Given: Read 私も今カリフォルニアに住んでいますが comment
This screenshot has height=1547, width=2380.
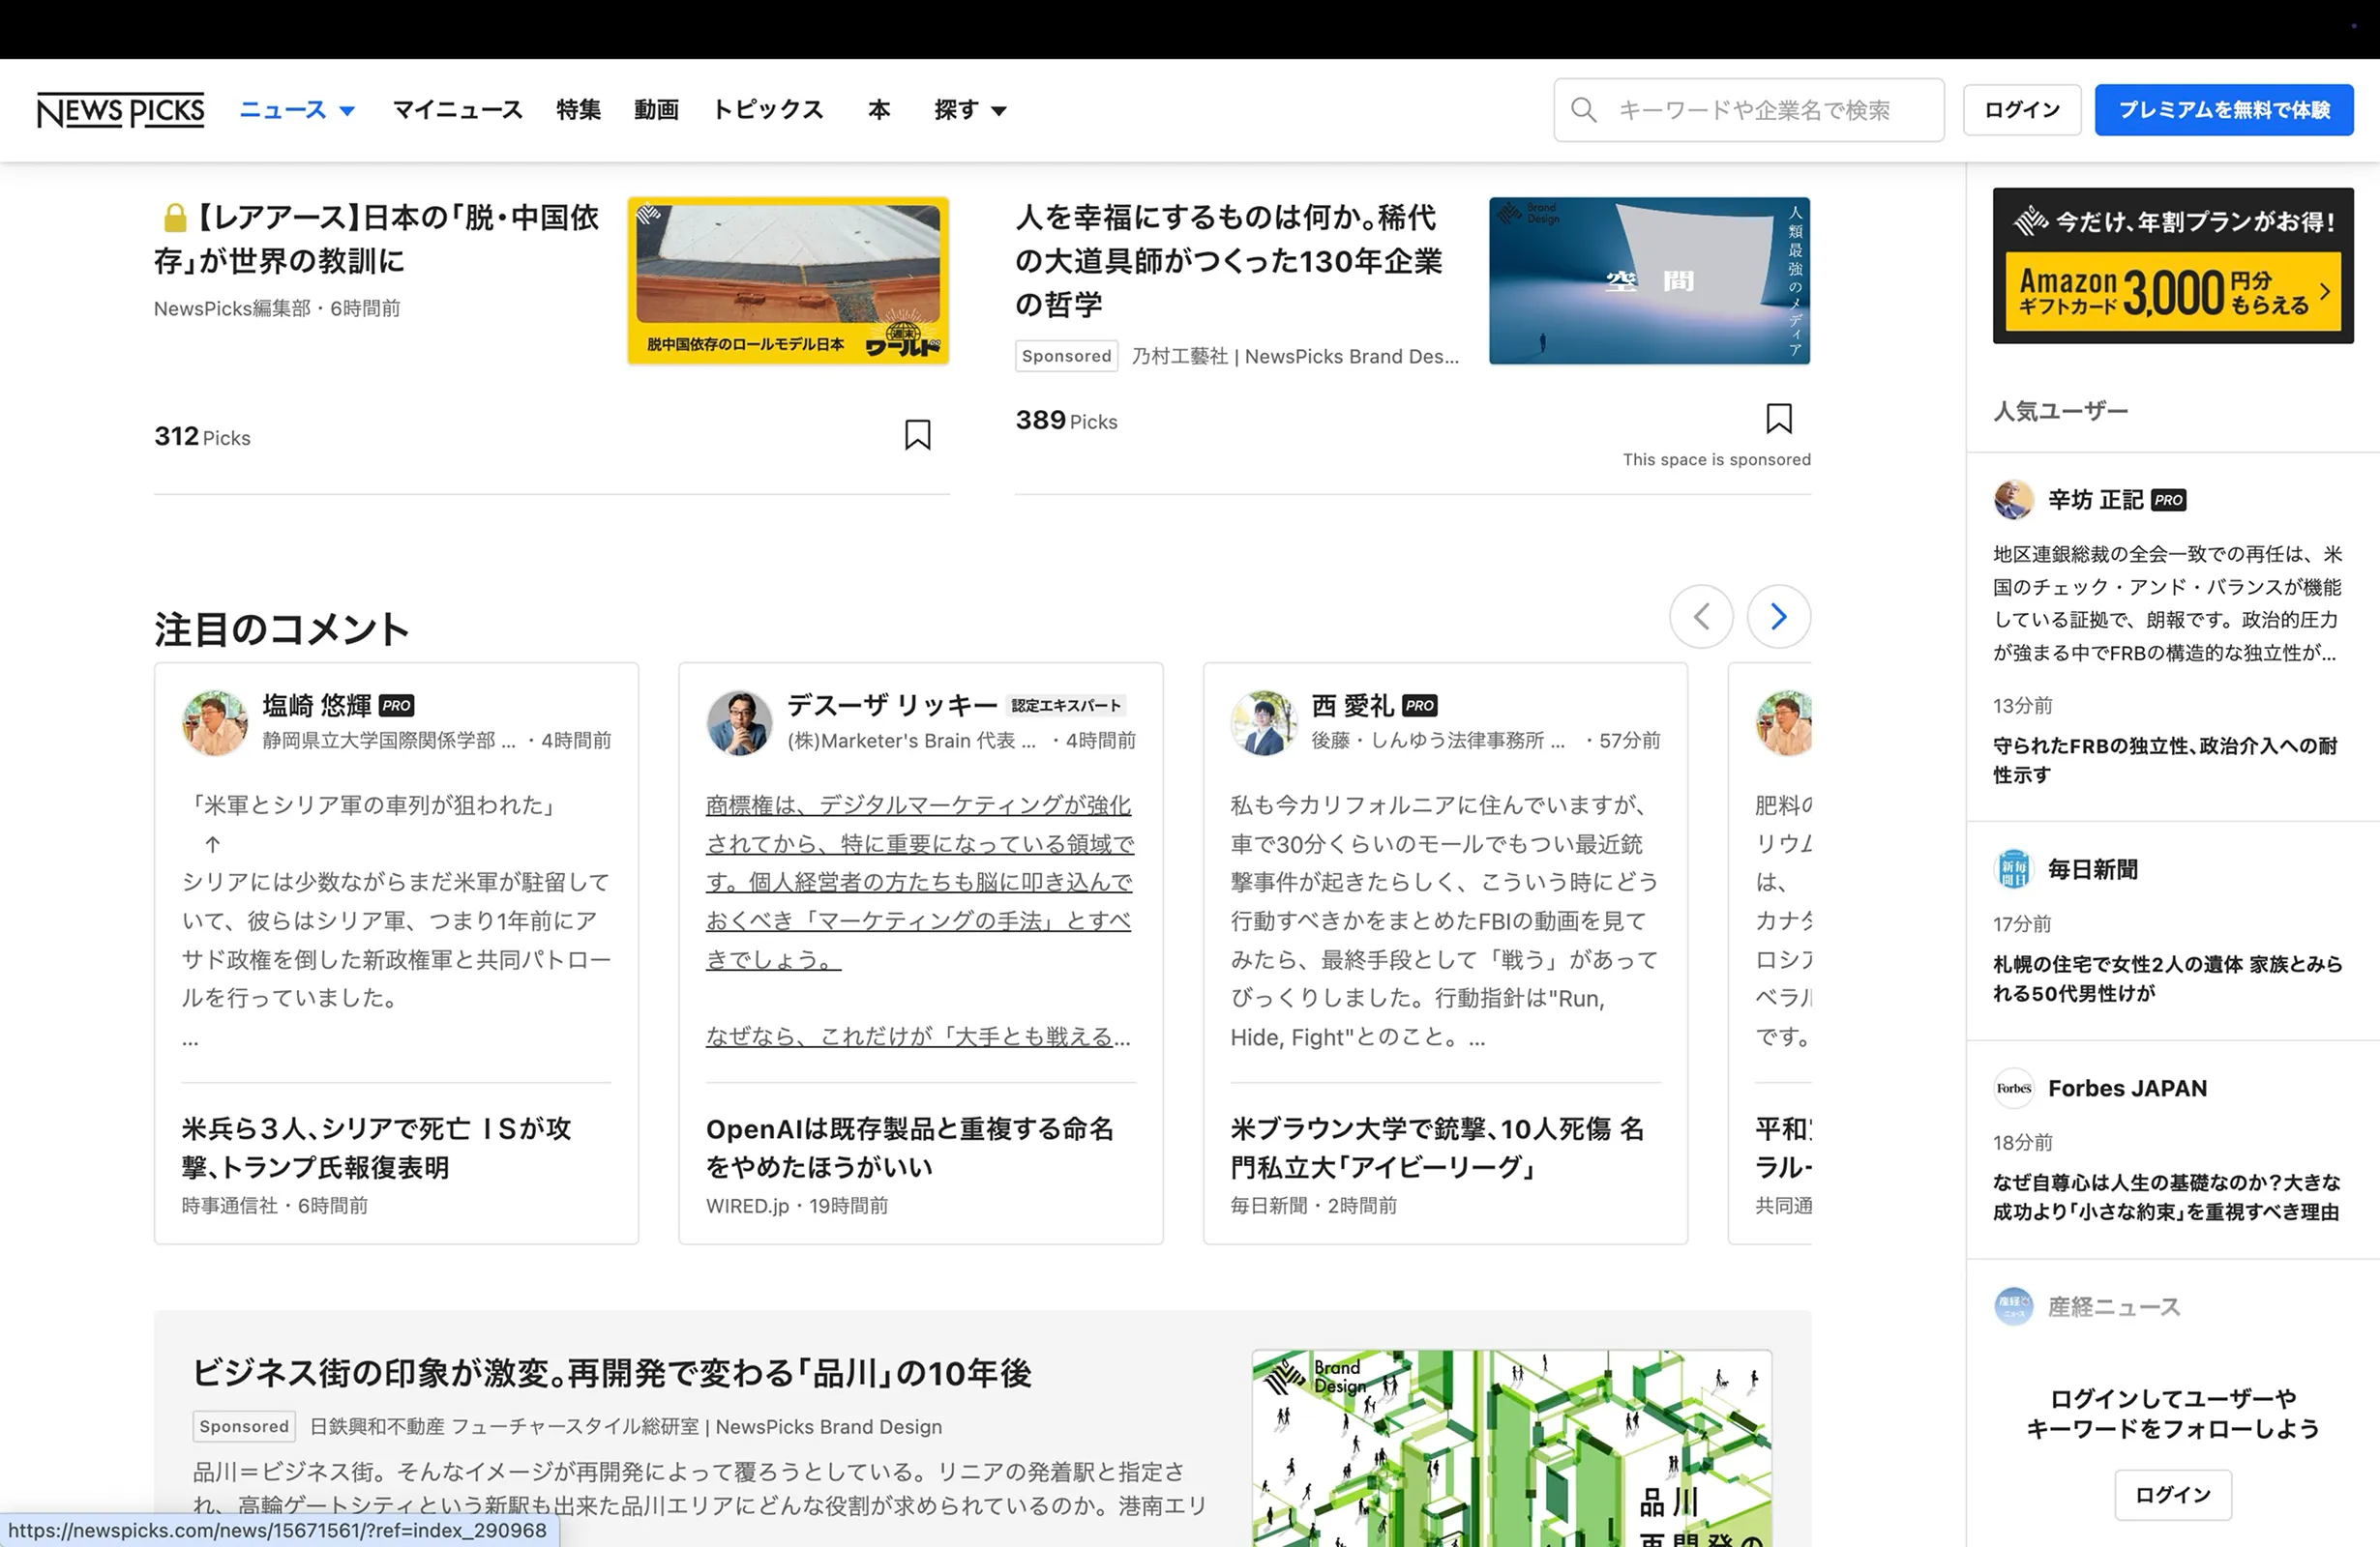Looking at the screenshot, I should [1444, 920].
